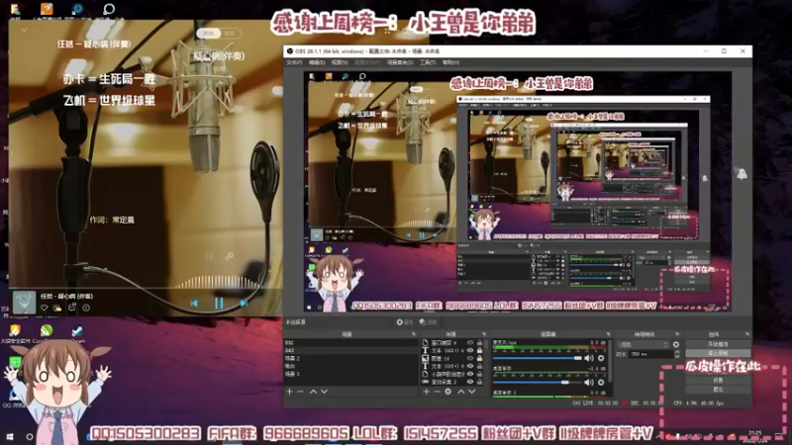Click the album cover thumbnail in the music player
792x445 pixels.
click(x=24, y=302)
